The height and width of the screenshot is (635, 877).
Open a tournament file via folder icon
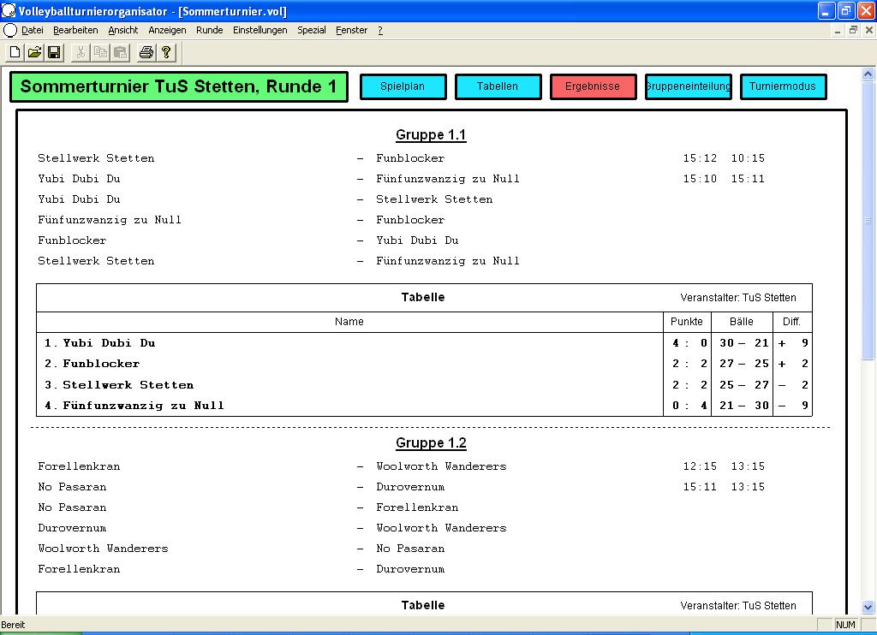(34, 52)
